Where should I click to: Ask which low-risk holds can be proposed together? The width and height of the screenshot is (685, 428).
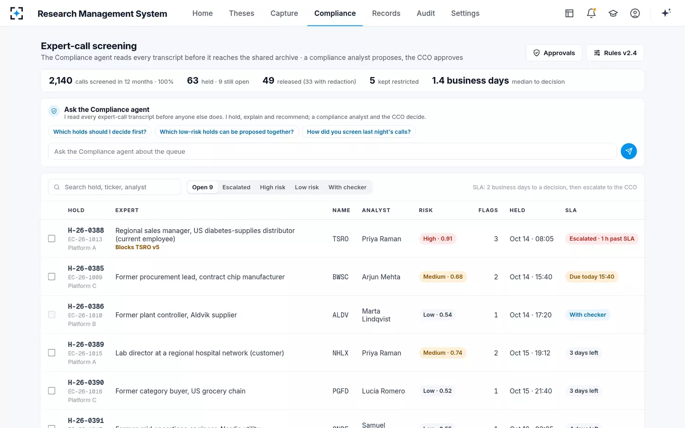pos(227,132)
